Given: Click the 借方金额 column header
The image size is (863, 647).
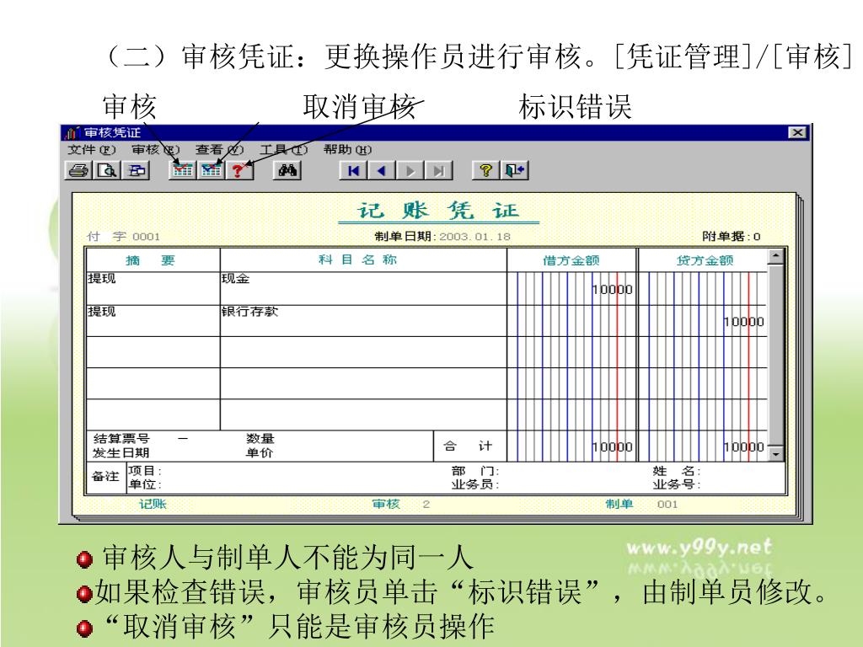Looking at the screenshot, I should [x=571, y=260].
